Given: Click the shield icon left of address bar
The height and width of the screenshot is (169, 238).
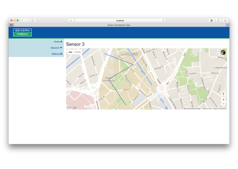Looking at the screenshot, I should [x=71, y=21].
